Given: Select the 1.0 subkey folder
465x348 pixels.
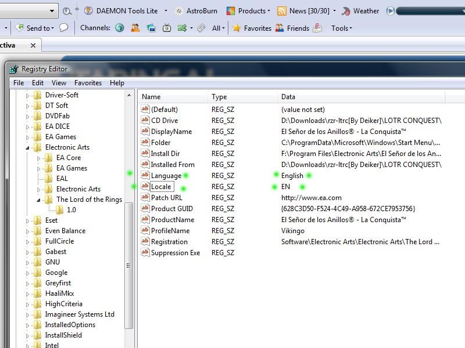Looking at the screenshot, I should tap(71, 210).
